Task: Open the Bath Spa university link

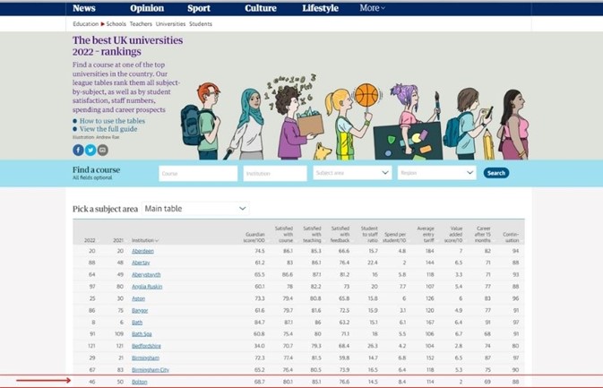Action: click(x=142, y=333)
